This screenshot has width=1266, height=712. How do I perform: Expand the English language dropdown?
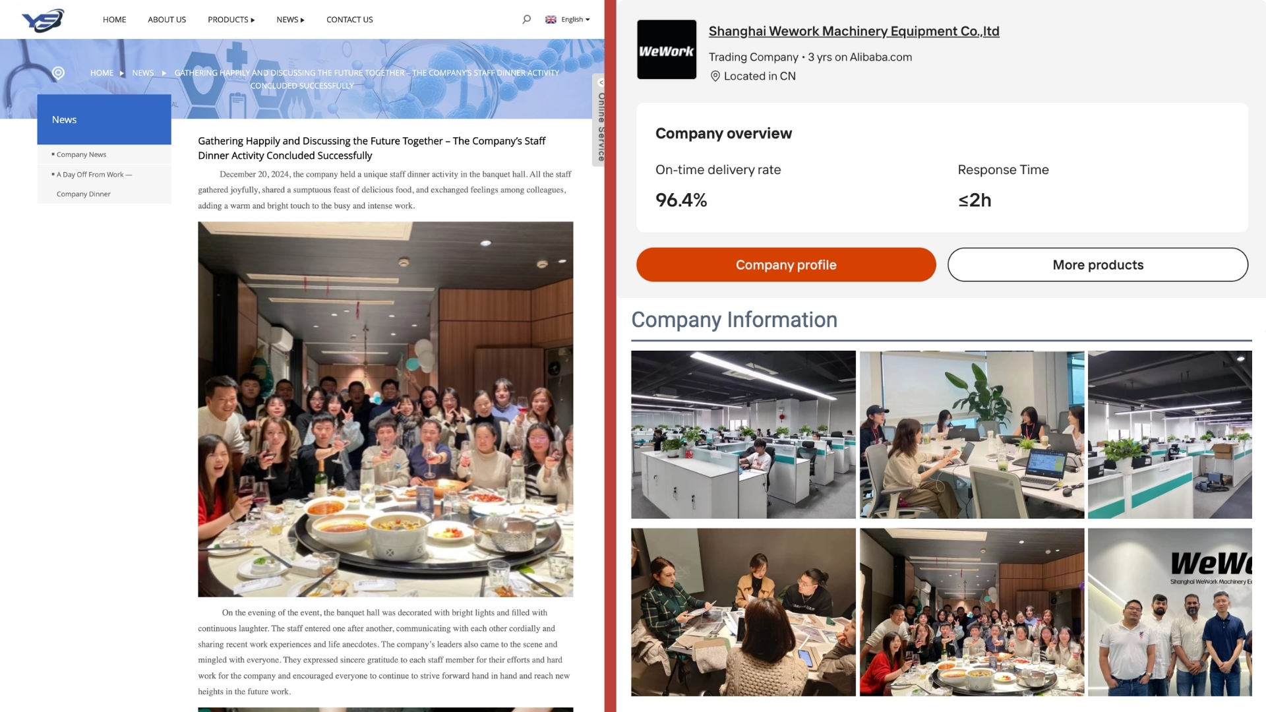[576, 19]
